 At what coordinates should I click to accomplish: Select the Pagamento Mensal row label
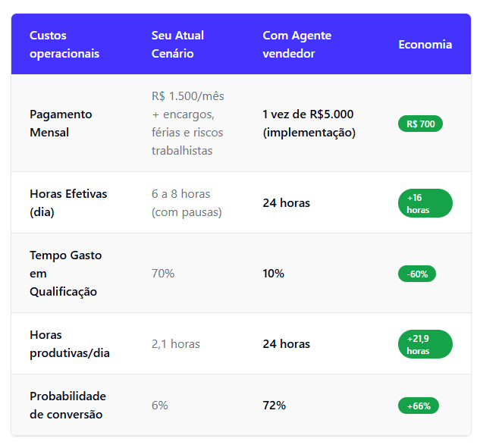coord(61,124)
